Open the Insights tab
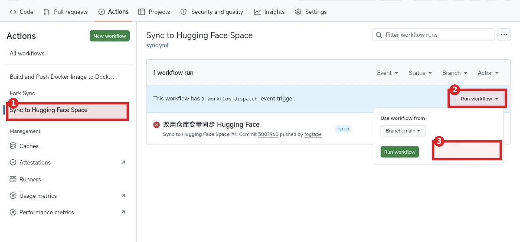The image size is (520, 242). pyautogui.click(x=269, y=12)
